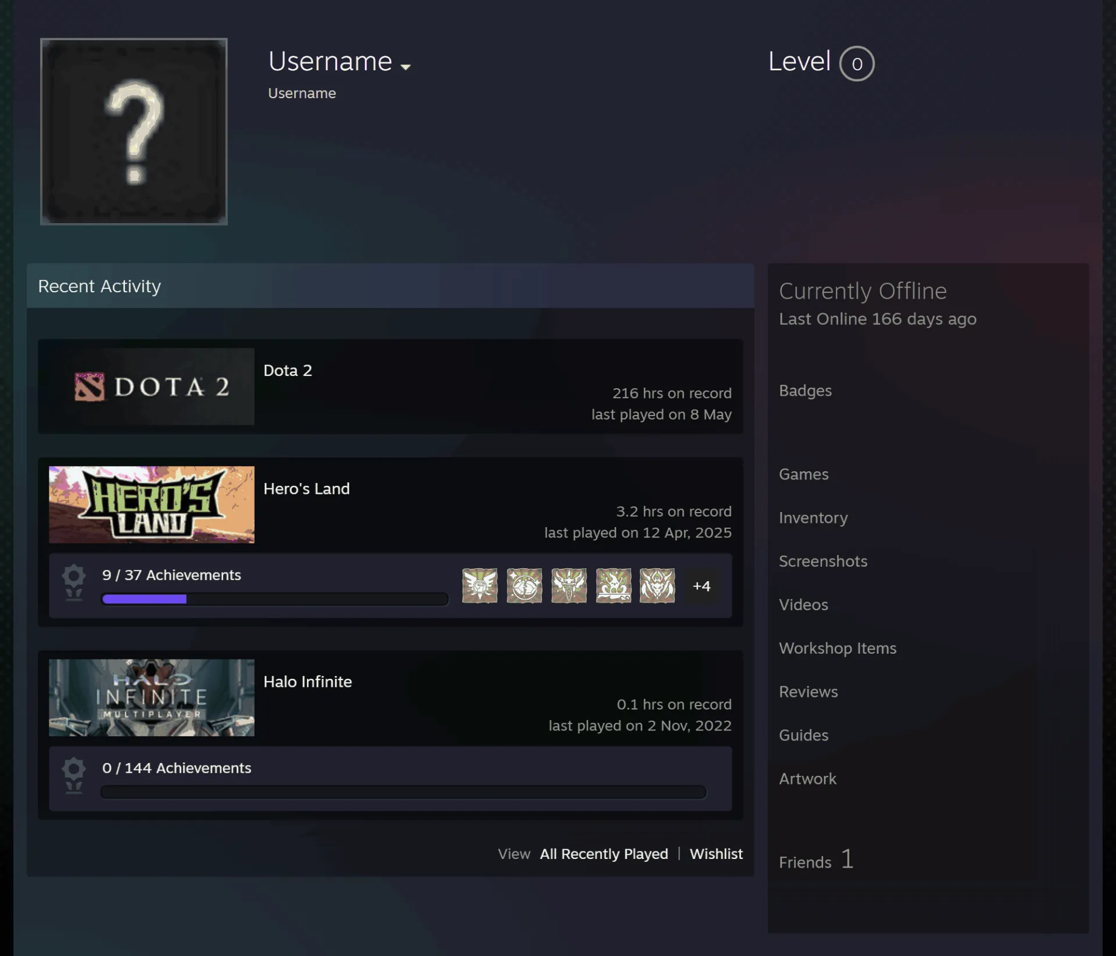Click 'last played on 12 Apr, 2025' text

[x=638, y=533]
